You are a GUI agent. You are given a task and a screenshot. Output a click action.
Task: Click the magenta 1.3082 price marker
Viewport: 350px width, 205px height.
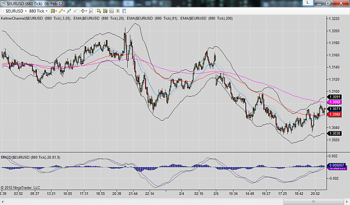[334, 102]
